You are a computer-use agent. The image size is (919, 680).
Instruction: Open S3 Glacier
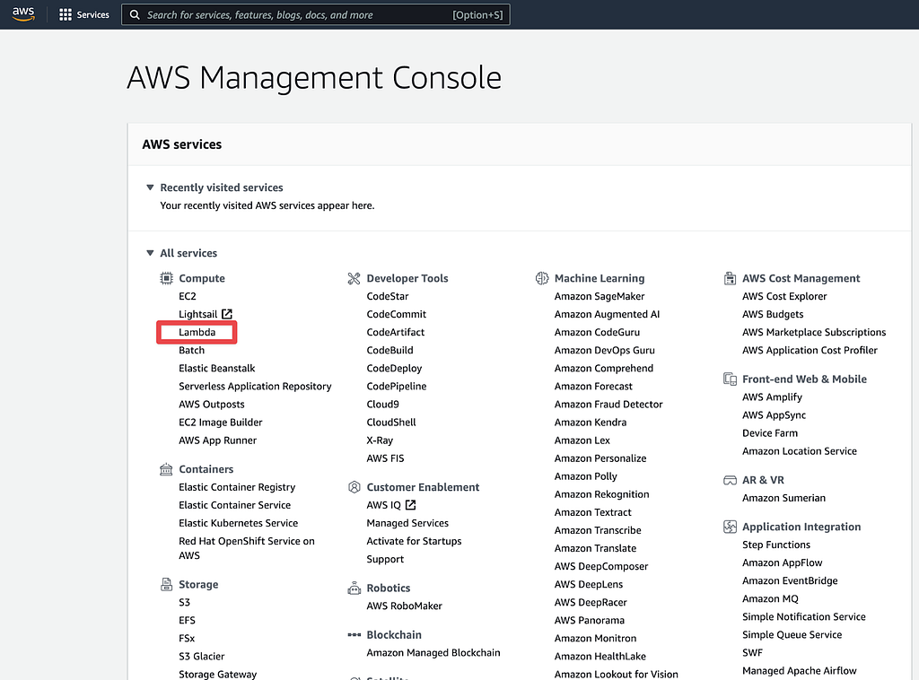202,657
